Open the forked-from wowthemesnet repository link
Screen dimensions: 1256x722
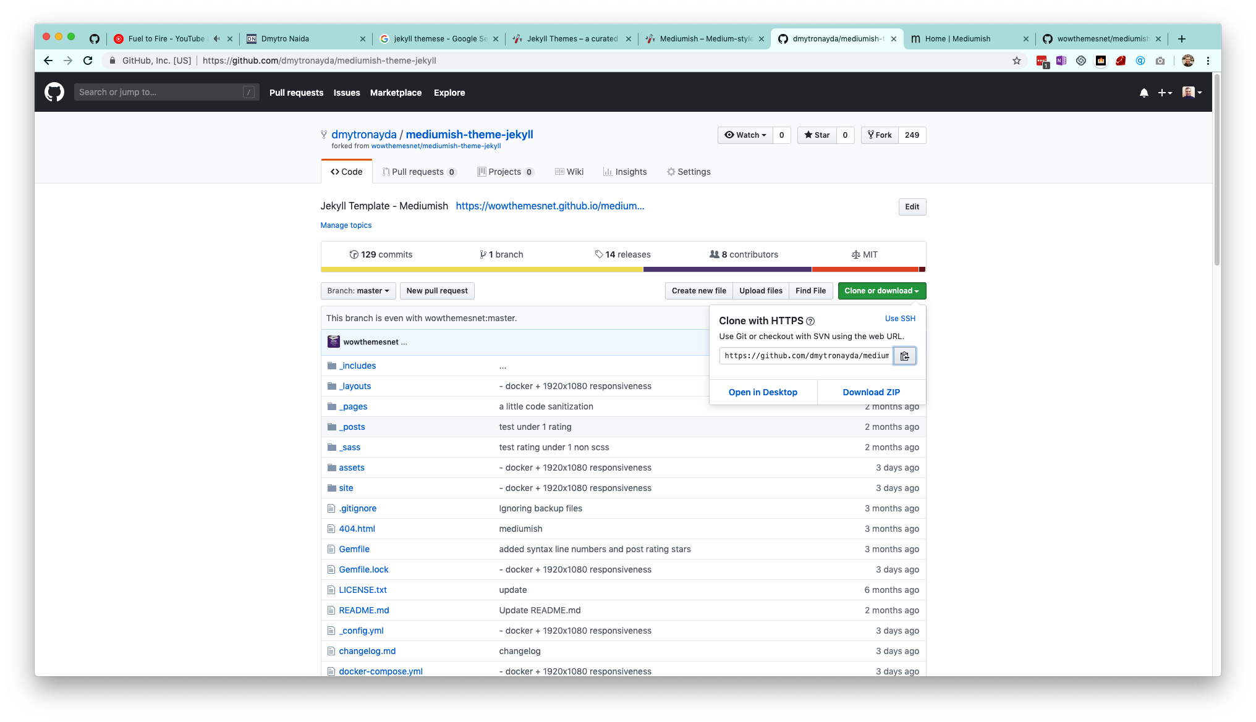click(436, 146)
